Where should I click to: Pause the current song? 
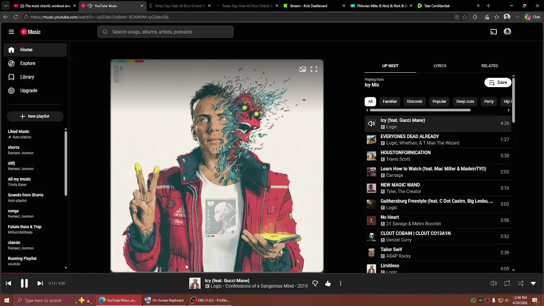(x=24, y=283)
